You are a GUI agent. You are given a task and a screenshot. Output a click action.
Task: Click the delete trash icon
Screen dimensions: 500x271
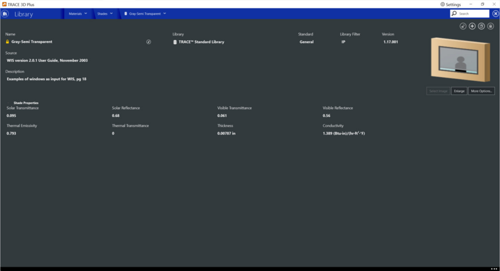tap(491, 26)
